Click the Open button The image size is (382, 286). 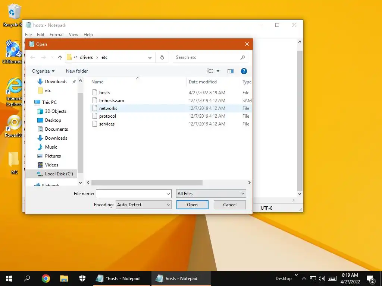[192, 205]
